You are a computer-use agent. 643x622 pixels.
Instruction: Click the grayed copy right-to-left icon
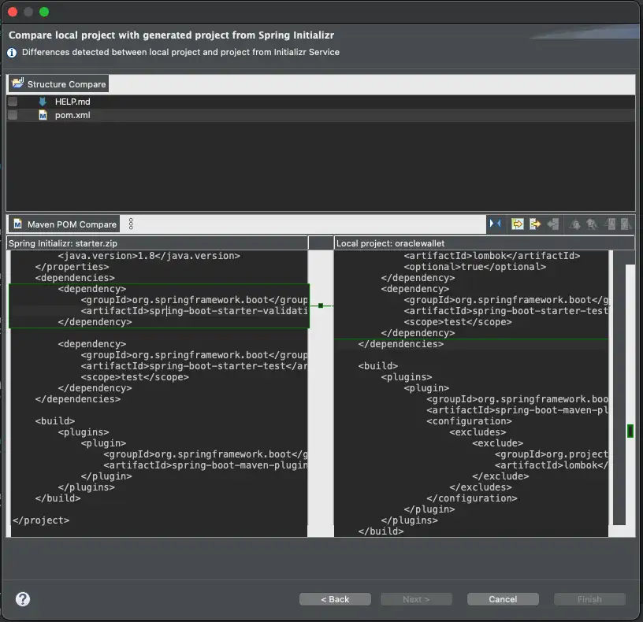pos(553,224)
